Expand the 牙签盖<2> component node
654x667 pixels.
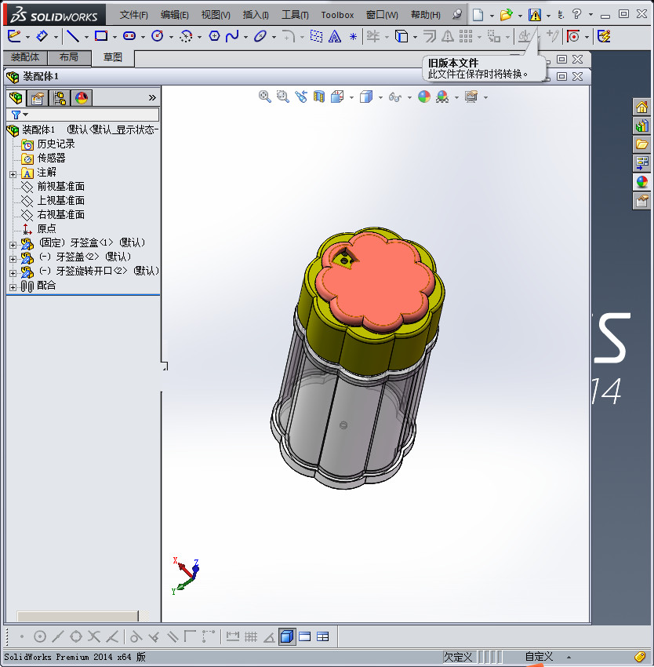[13, 259]
